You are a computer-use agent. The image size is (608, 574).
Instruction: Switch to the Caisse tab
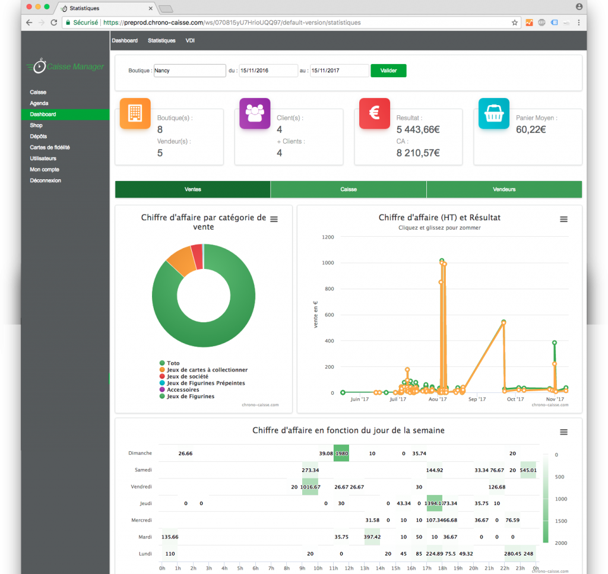(349, 189)
